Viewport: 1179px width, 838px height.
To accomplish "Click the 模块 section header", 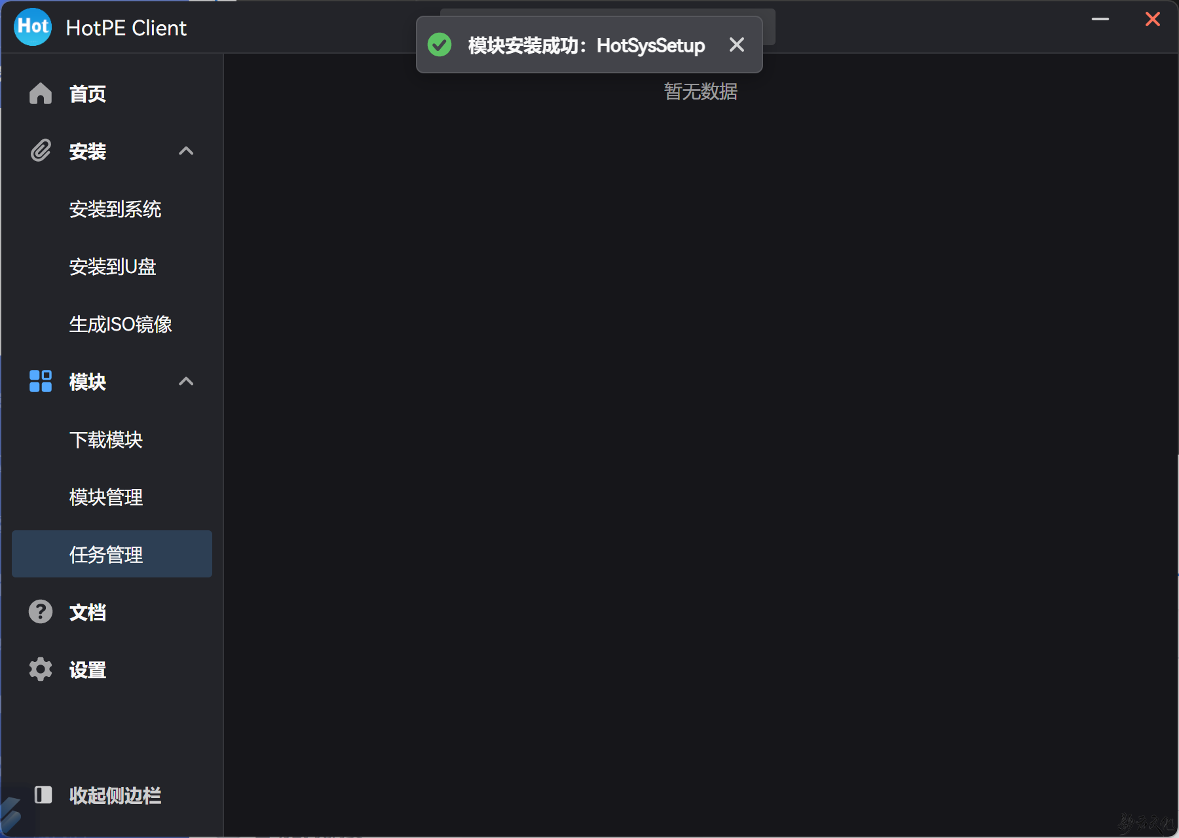I will tap(112, 382).
